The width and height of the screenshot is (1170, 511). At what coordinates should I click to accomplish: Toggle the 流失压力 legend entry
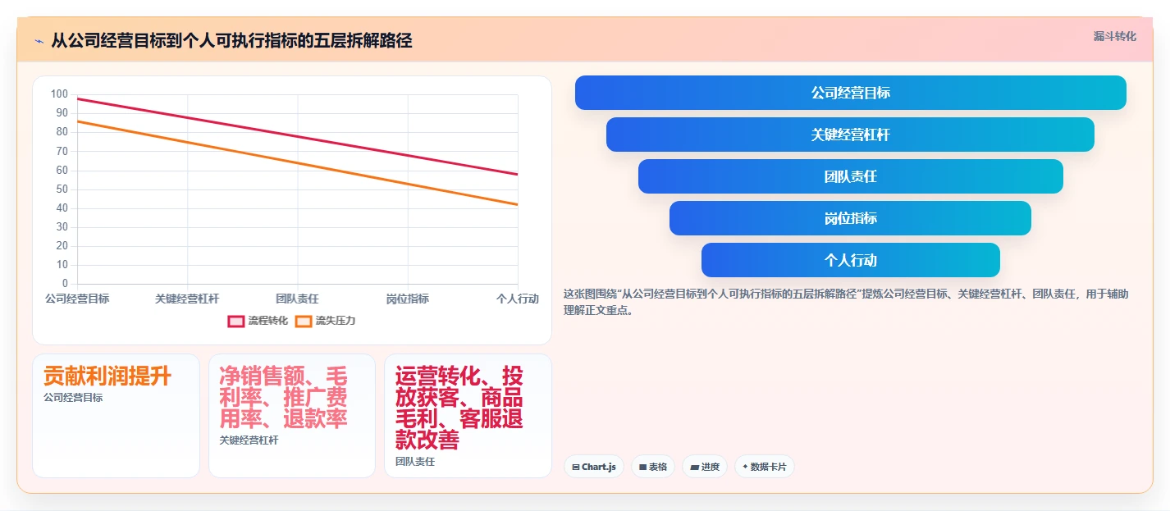326,321
